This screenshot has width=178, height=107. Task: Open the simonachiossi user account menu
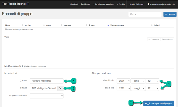click(161, 4)
